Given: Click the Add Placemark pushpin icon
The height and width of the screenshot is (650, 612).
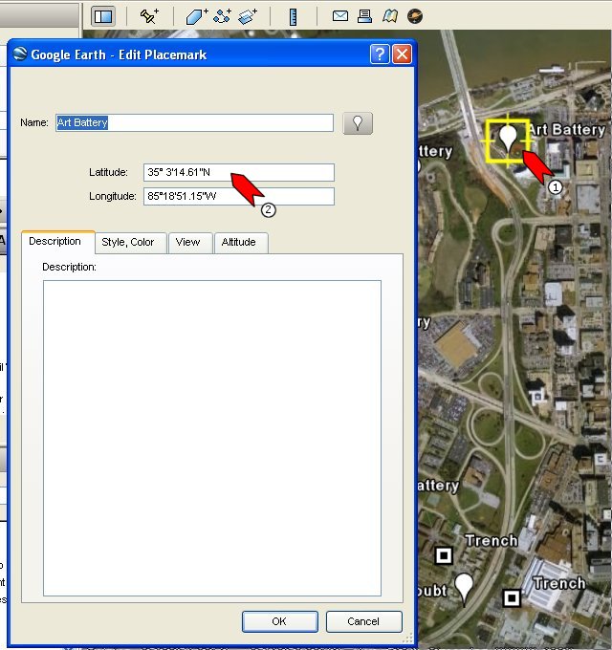Looking at the screenshot, I should pyautogui.click(x=148, y=15).
